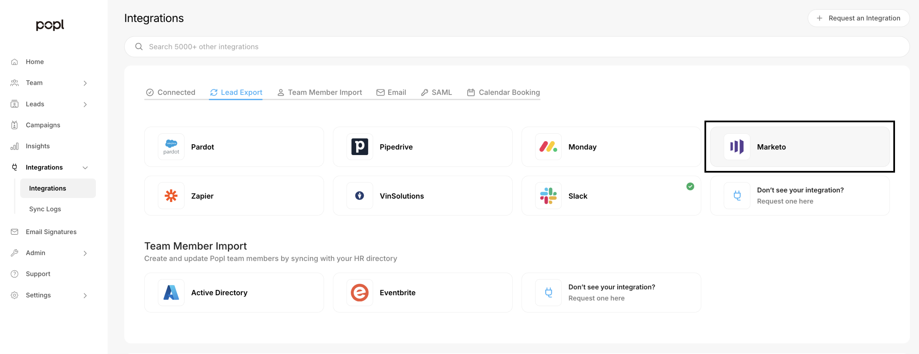Open Sync Logs in sidebar
The image size is (919, 354).
(45, 209)
